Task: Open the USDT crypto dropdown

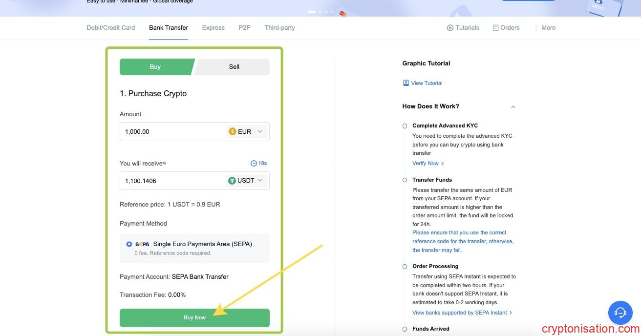Action: (x=260, y=181)
